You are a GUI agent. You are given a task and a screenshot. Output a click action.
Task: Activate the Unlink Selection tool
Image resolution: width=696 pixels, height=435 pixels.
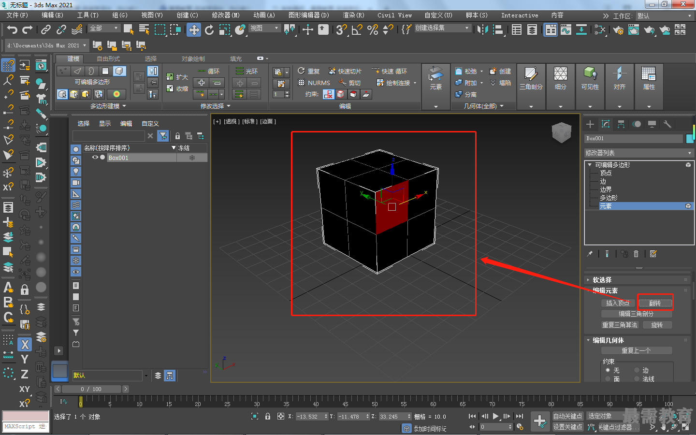click(x=61, y=30)
